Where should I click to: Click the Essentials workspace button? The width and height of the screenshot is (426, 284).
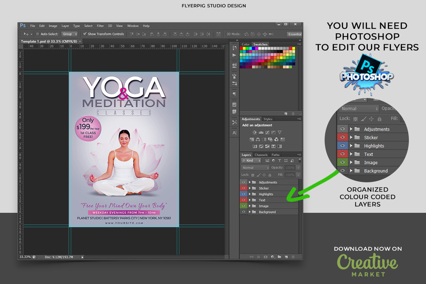click(295, 34)
